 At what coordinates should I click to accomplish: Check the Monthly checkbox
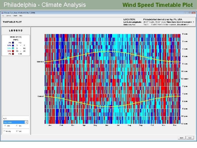(5, 131)
